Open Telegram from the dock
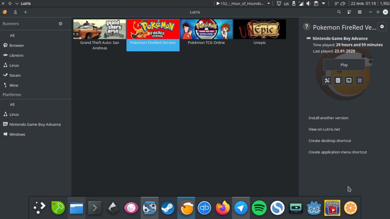 coord(241,208)
